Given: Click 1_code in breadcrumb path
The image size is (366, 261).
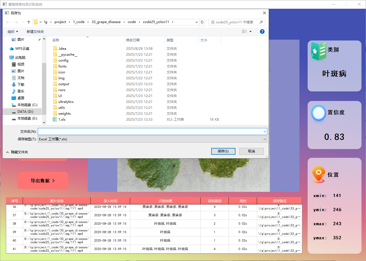Looking at the screenshot, I should click(79, 22).
